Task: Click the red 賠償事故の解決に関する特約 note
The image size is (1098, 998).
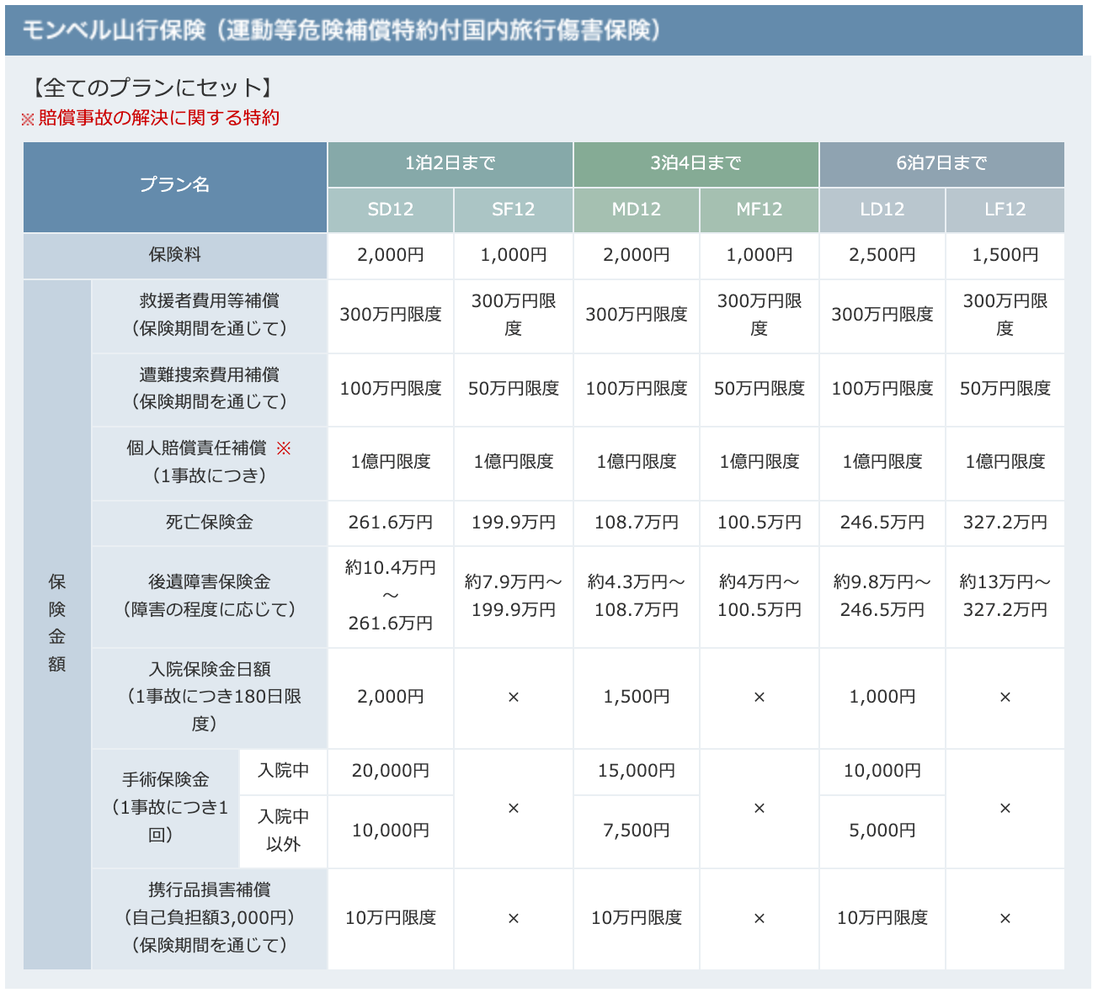Action: click(151, 118)
